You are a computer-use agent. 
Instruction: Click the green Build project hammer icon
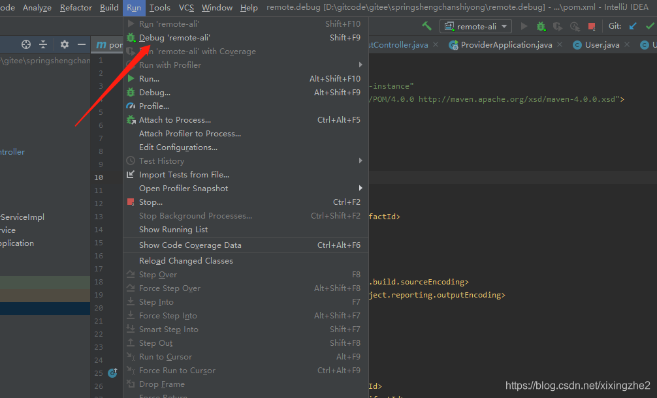coord(426,26)
